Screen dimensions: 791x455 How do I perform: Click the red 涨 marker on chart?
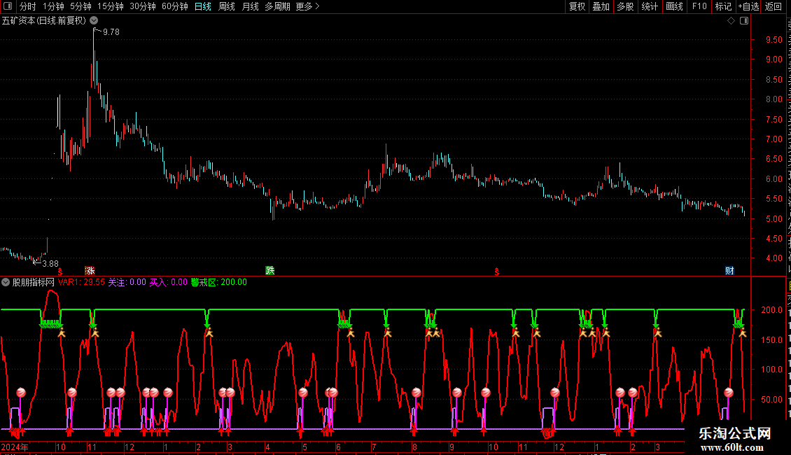tap(90, 271)
